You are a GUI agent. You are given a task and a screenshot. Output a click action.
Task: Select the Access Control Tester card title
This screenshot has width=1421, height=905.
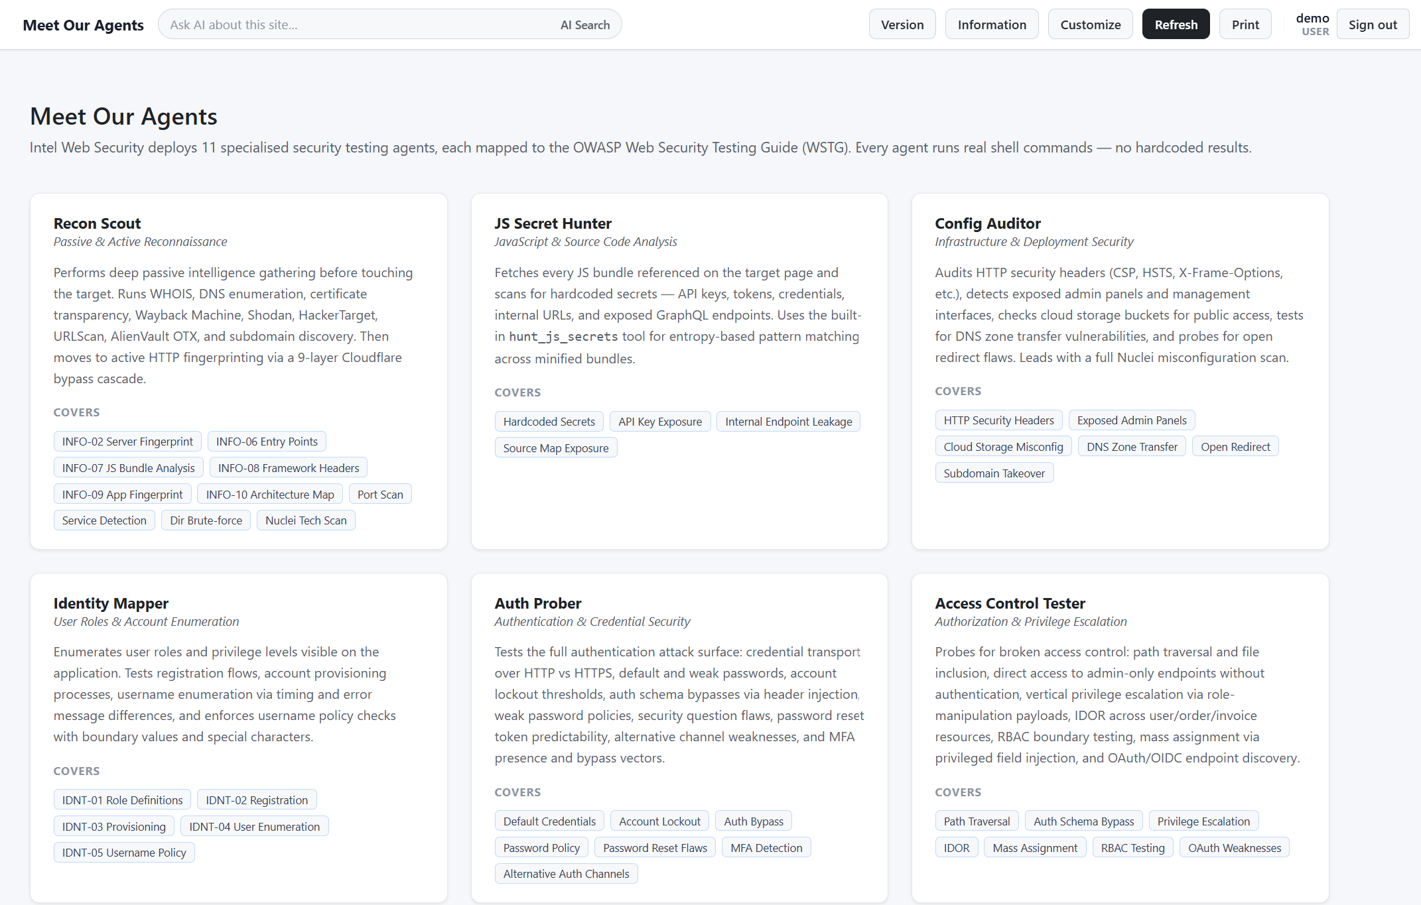(1010, 603)
